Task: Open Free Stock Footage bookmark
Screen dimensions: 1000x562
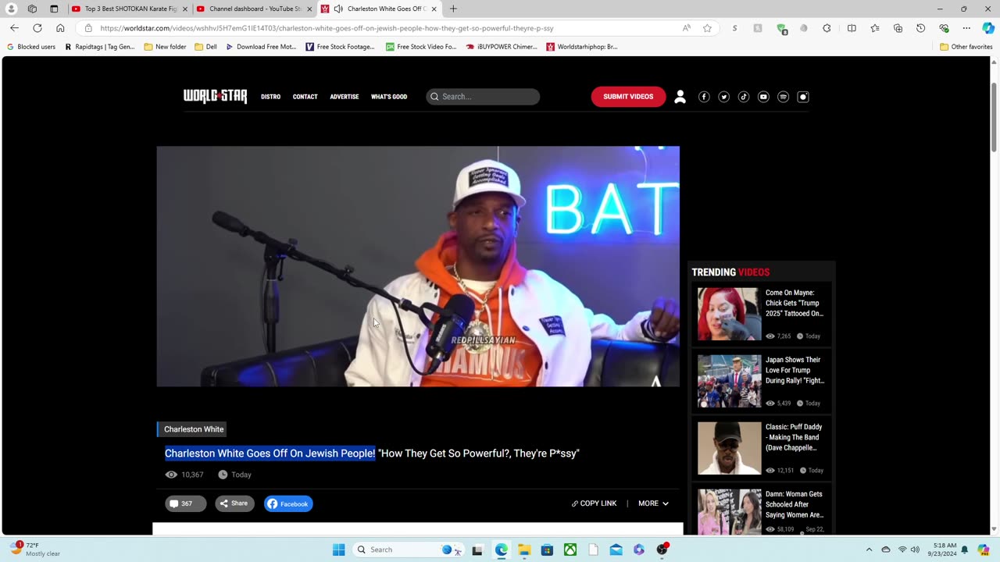Action: point(341,47)
